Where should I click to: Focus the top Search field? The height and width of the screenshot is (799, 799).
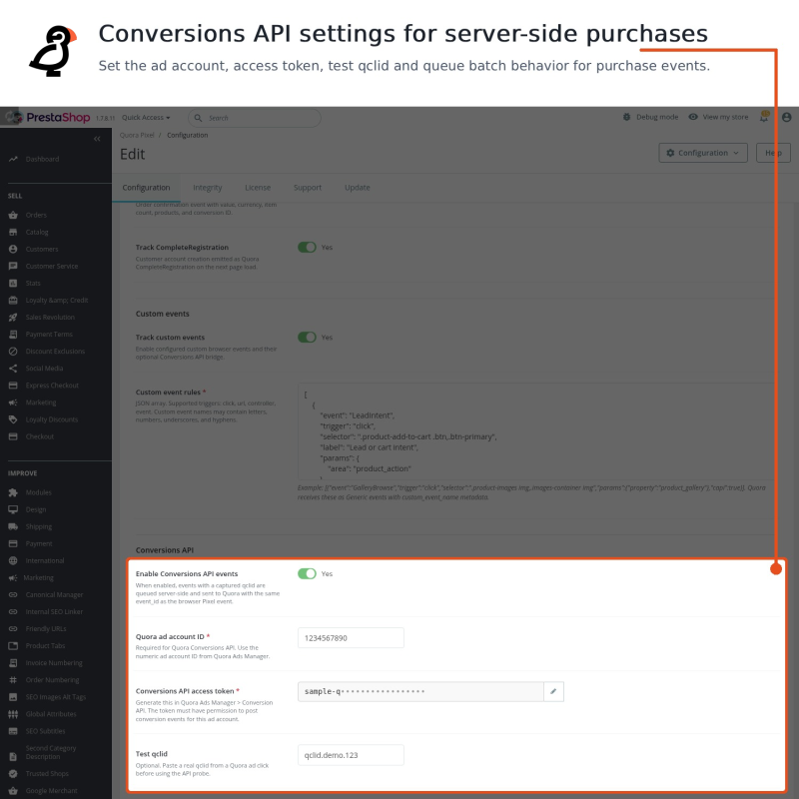click(x=255, y=118)
